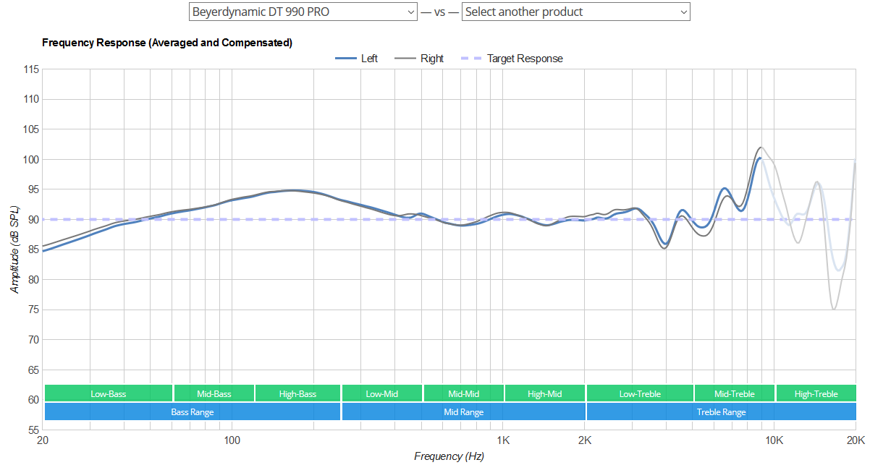Select the Bass Range bar
The width and height of the screenshot is (870, 465).
coord(193,411)
